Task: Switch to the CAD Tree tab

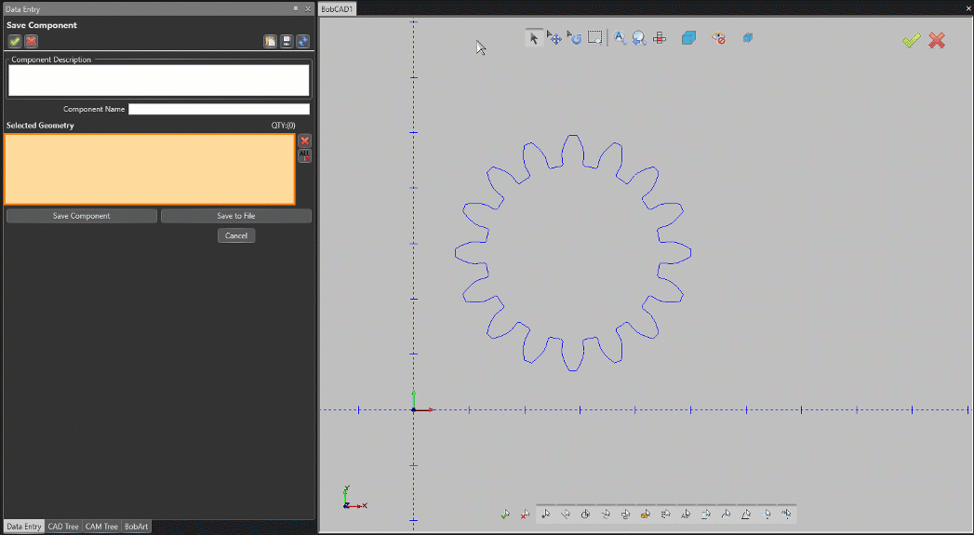Action: (x=63, y=527)
